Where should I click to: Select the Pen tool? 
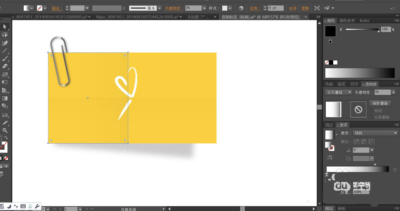(x=5, y=43)
